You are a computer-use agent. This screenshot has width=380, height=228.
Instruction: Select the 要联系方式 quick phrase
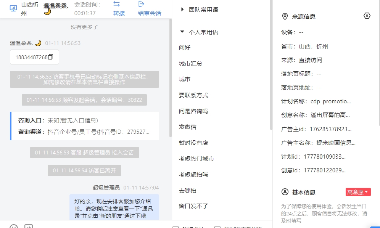193,95
